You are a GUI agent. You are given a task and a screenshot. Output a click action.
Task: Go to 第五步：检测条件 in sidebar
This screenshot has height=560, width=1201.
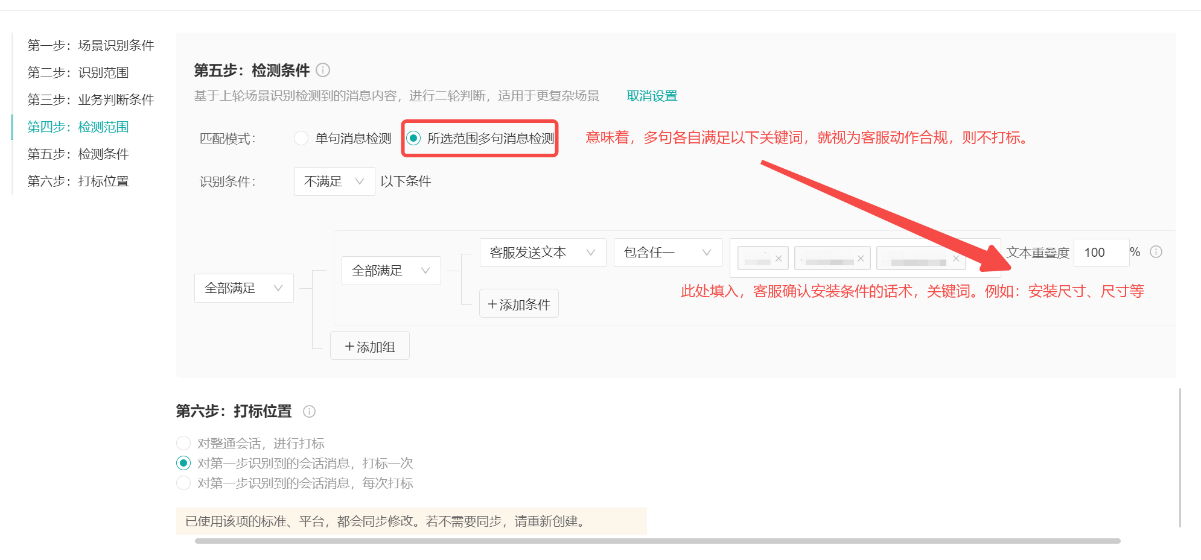point(78,154)
